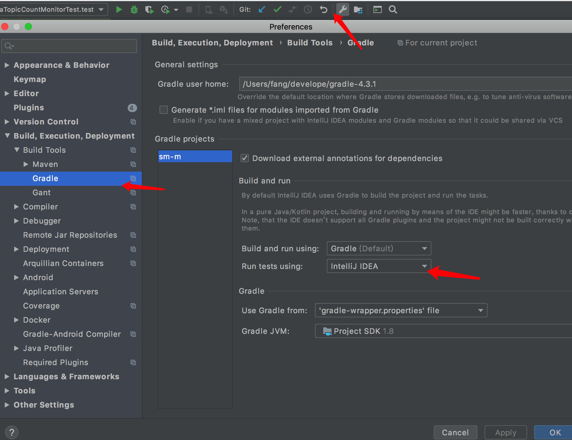The image size is (572, 440).
Task: Open Project Structure folder icon
Action: coord(358,10)
